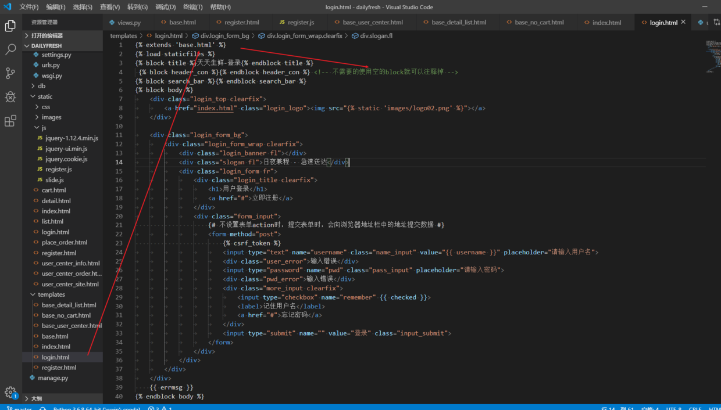The width and height of the screenshot is (721, 410).
Task: Open the Run and Debug view icon
Action: click(x=10, y=97)
